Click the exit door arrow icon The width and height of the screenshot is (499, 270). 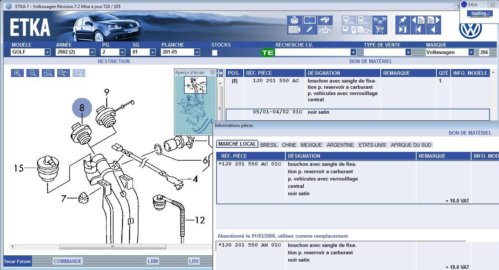click(x=403, y=30)
